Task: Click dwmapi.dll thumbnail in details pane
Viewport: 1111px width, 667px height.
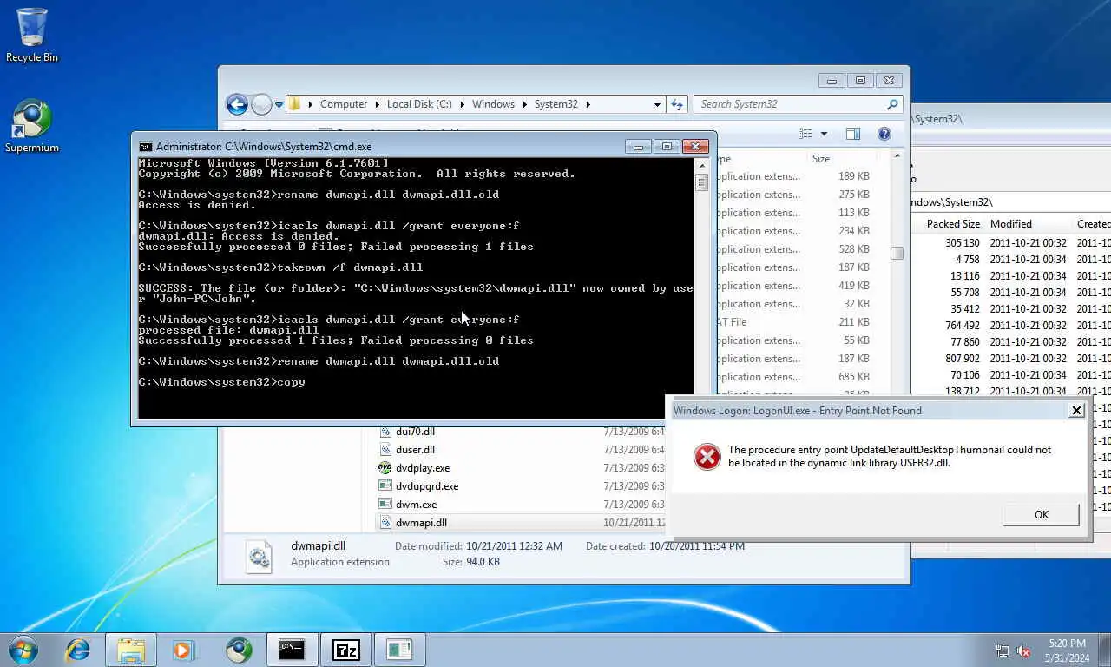Action: pos(259,555)
